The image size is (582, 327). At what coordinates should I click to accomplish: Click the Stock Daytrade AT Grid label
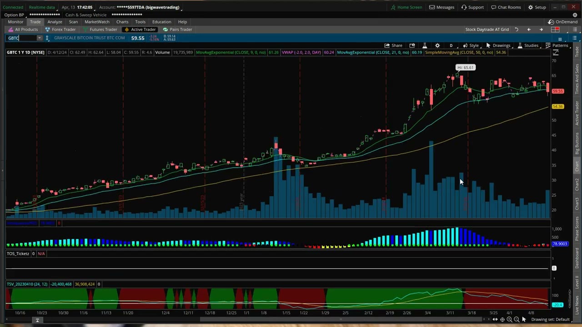tap(487, 30)
